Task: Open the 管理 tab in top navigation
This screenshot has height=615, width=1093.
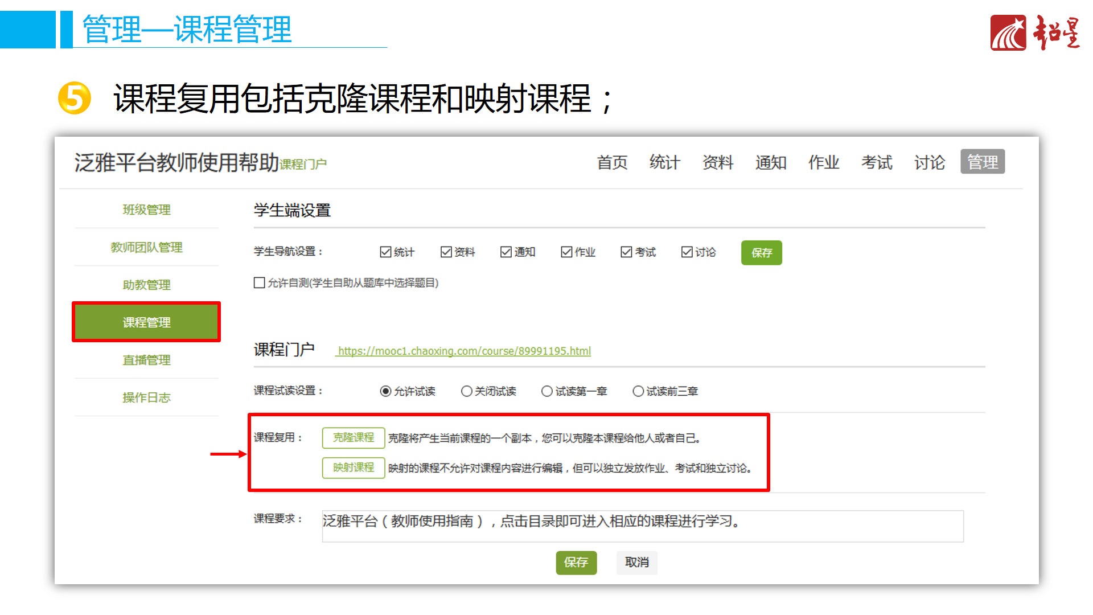Action: click(982, 162)
